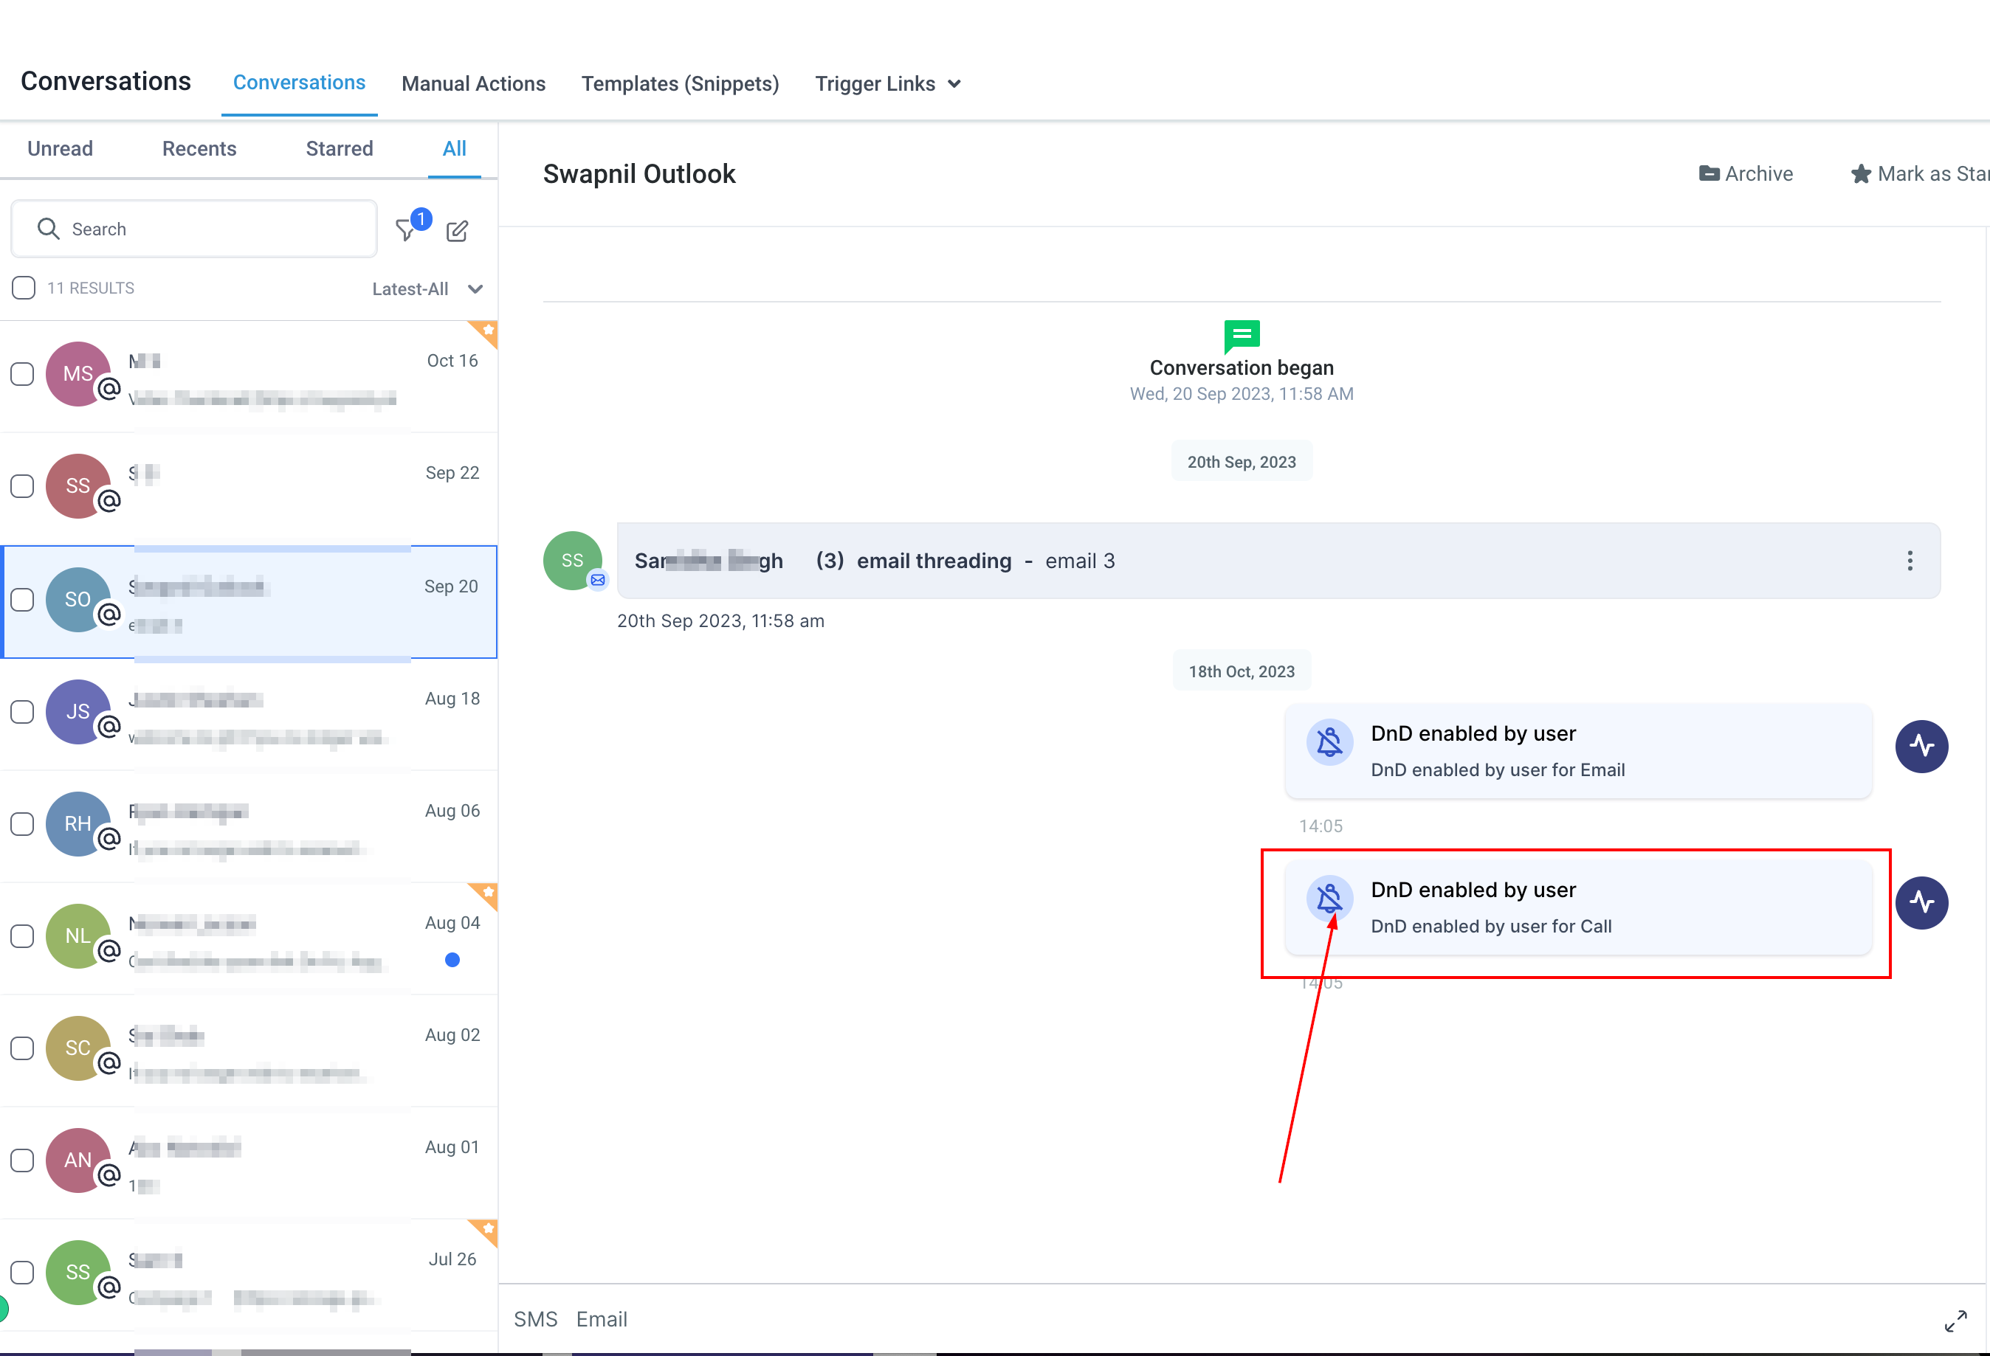Image resolution: width=1990 pixels, height=1356 pixels.
Task: Toggle the select-all 11 RESULTS checkbox
Action: (x=24, y=288)
